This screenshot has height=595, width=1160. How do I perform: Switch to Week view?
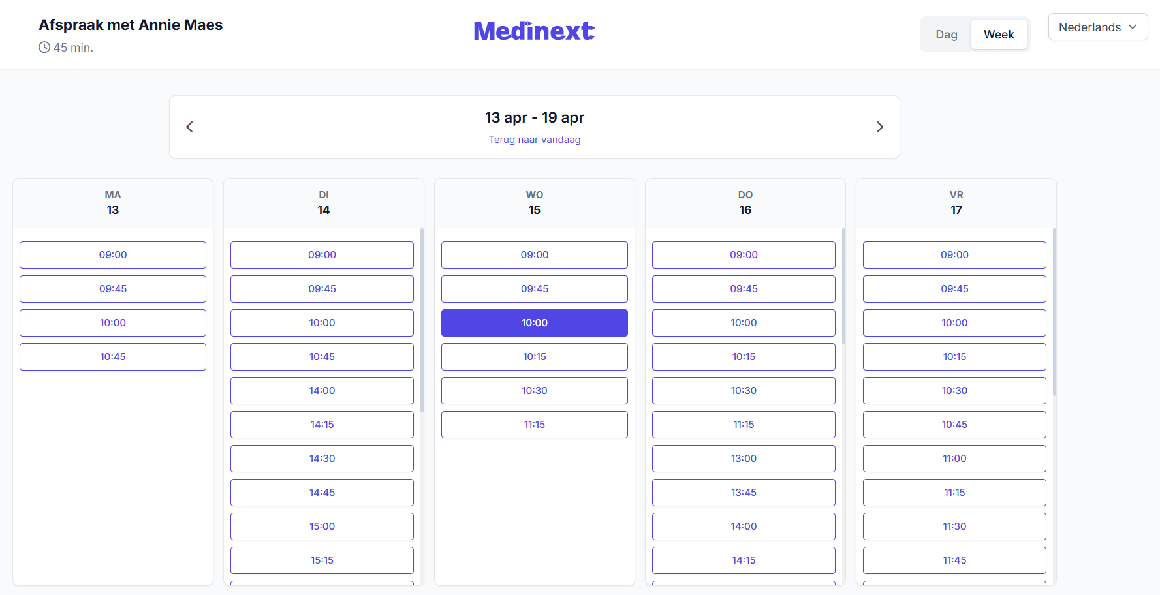pyautogui.click(x=999, y=35)
